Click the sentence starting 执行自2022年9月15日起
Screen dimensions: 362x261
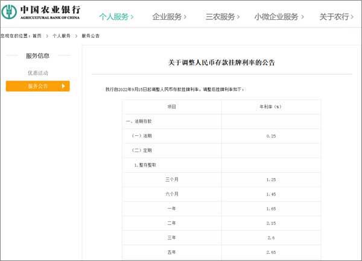(x=175, y=89)
